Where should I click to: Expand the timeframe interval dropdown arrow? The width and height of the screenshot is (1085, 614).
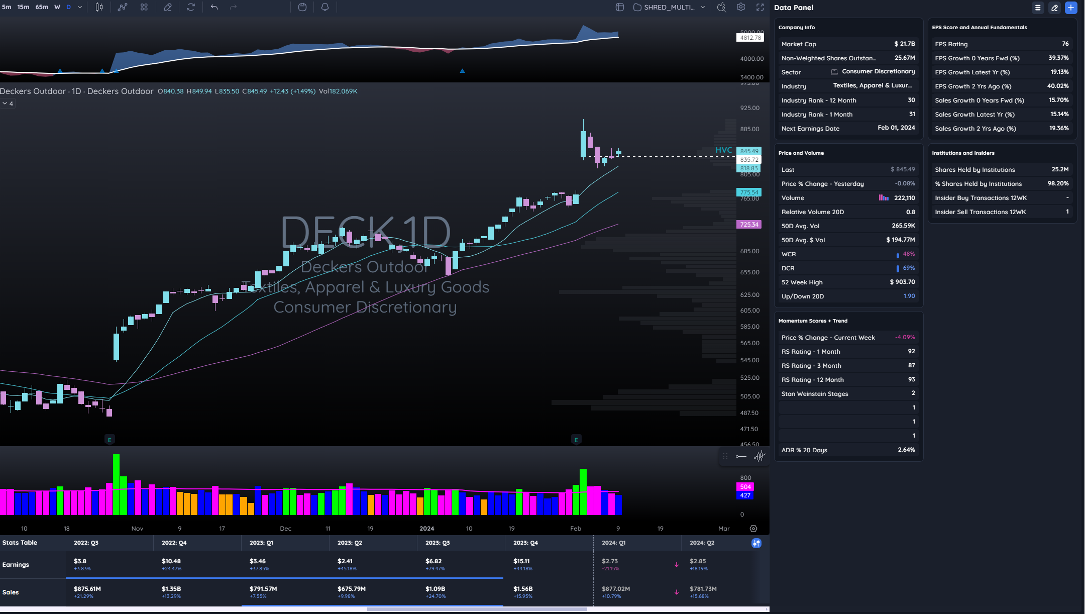[80, 7]
